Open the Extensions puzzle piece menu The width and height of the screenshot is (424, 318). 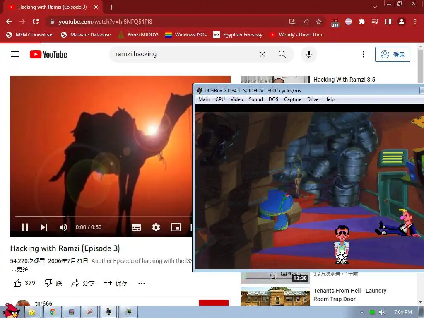[x=361, y=22]
